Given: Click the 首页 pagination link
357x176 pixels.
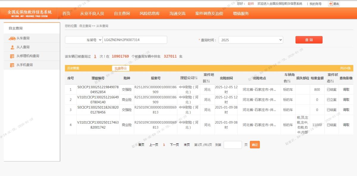Looking at the screenshot, I should [x=141, y=145].
